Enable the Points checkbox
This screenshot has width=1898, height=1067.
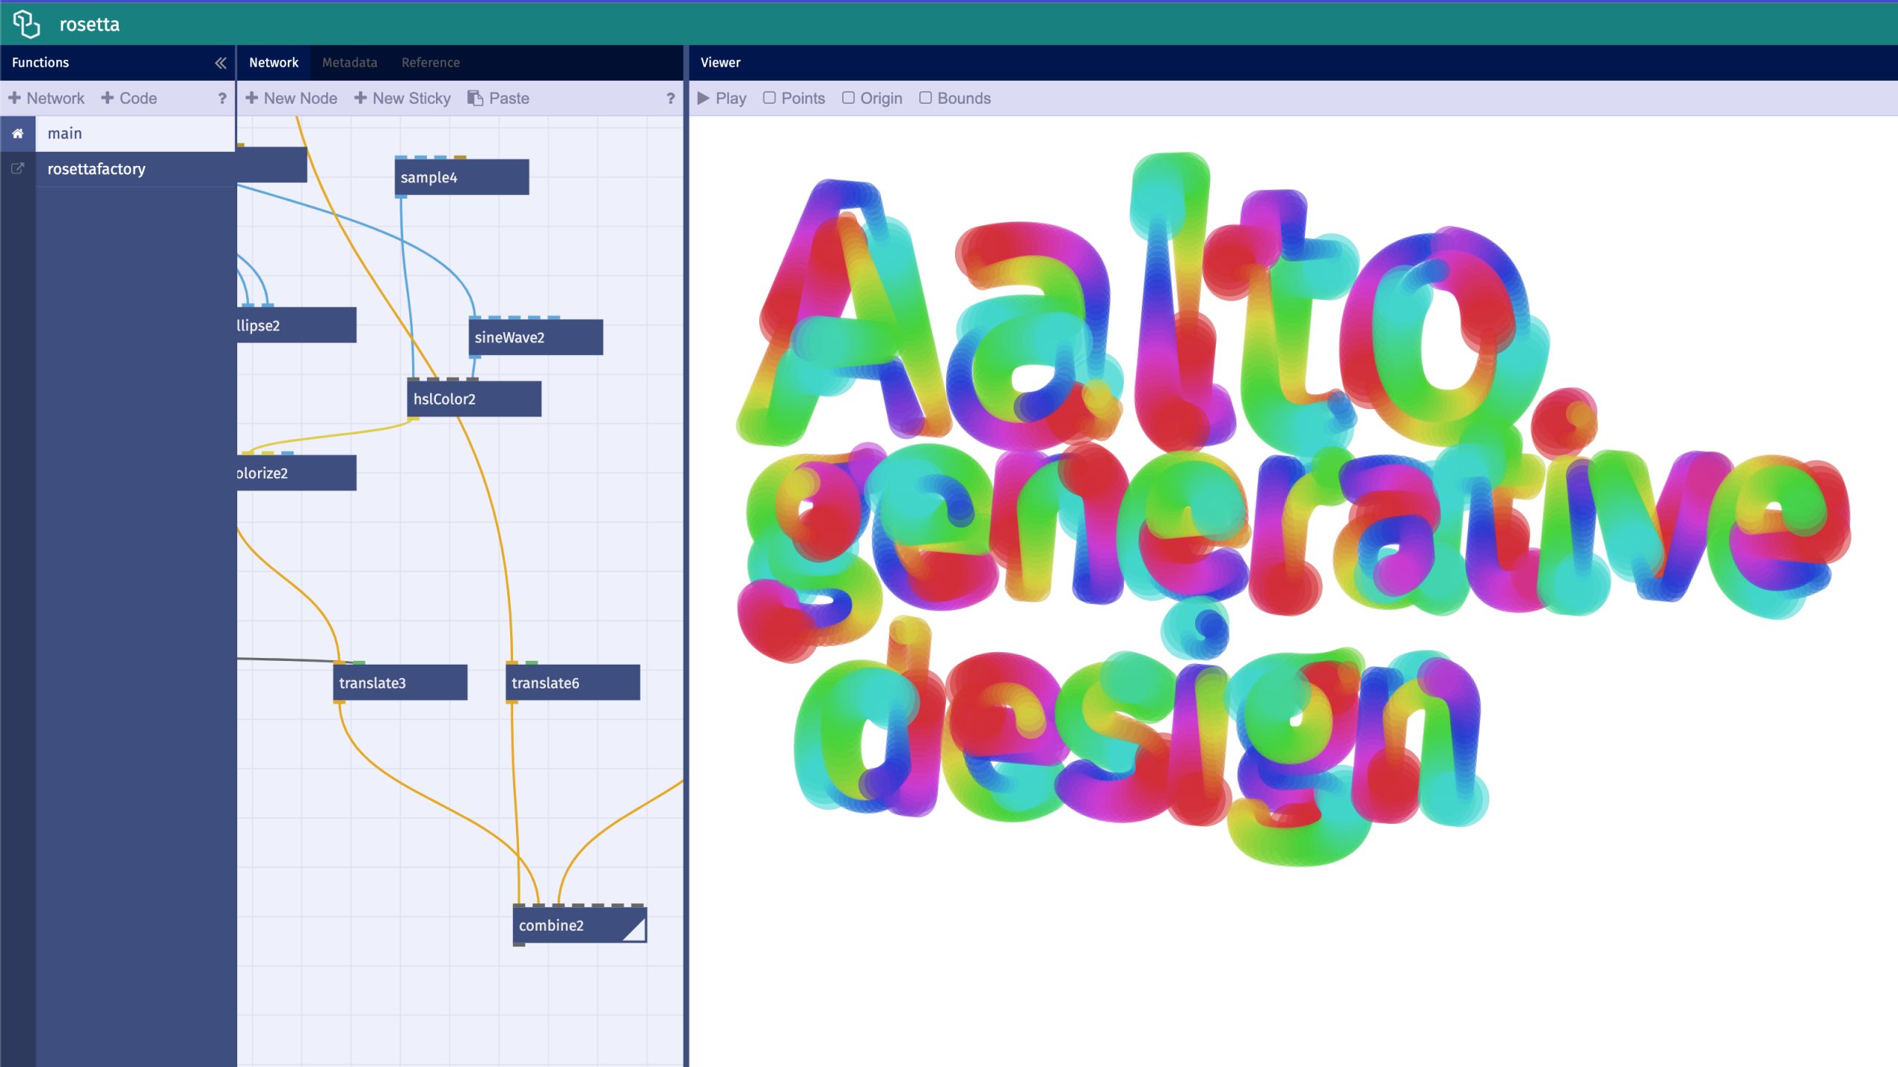tap(770, 98)
